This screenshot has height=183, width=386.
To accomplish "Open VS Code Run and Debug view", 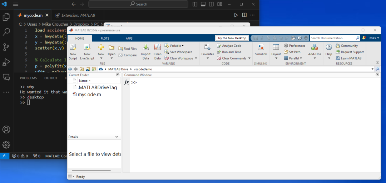I will tap(6, 62).
